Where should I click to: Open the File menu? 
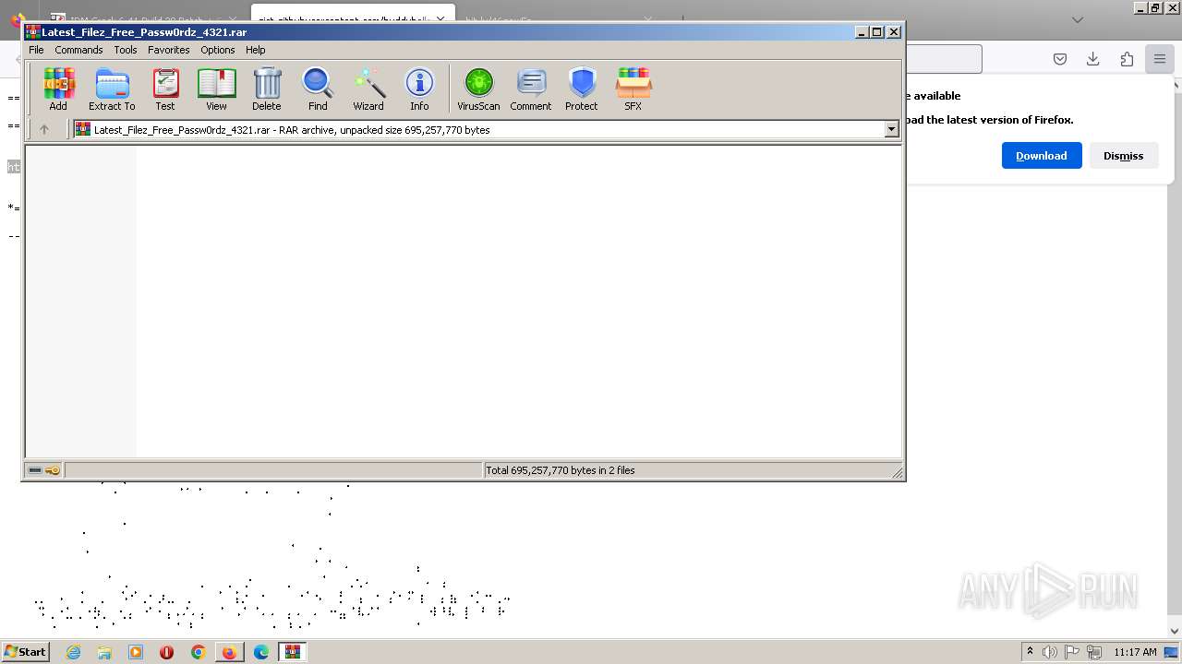click(x=36, y=50)
